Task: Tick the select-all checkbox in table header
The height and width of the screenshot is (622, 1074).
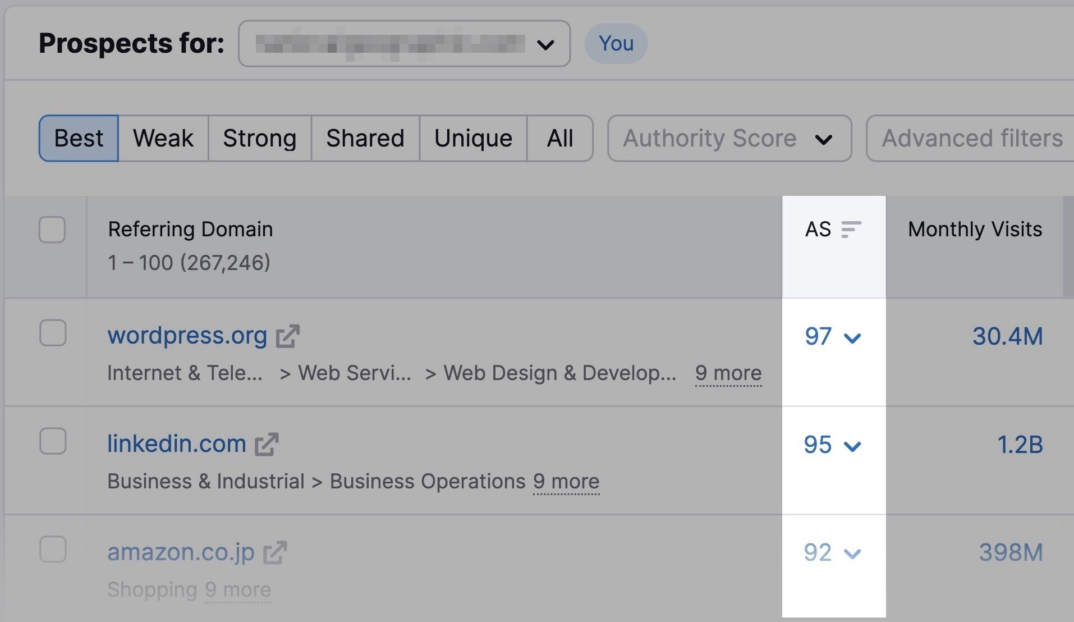Action: coord(52,230)
